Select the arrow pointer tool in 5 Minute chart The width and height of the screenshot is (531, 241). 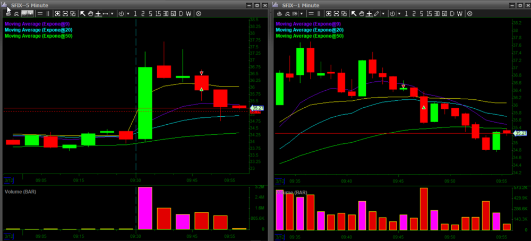pos(82,13)
